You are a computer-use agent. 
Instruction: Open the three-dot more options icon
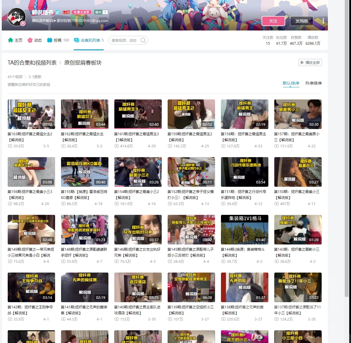coord(323,21)
